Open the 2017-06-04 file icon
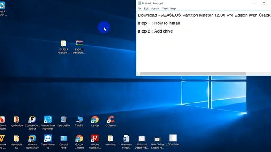 pos(173,138)
